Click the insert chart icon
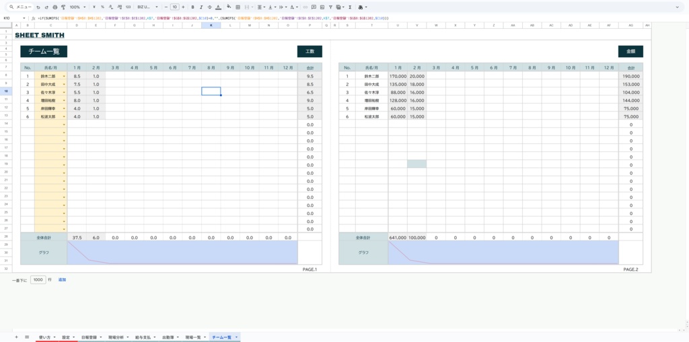The height and width of the screenshot is (342, 689). (x=322, y=7)
